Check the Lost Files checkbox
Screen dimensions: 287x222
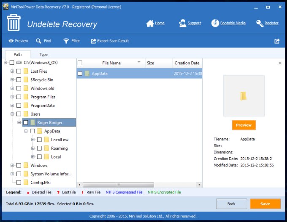19,71
